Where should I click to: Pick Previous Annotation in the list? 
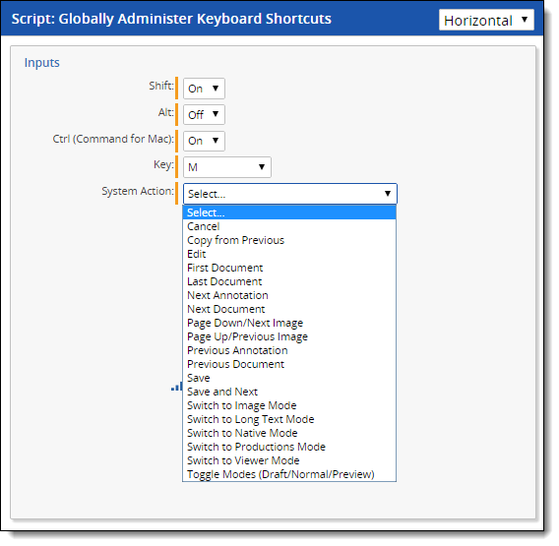point(289,350)
